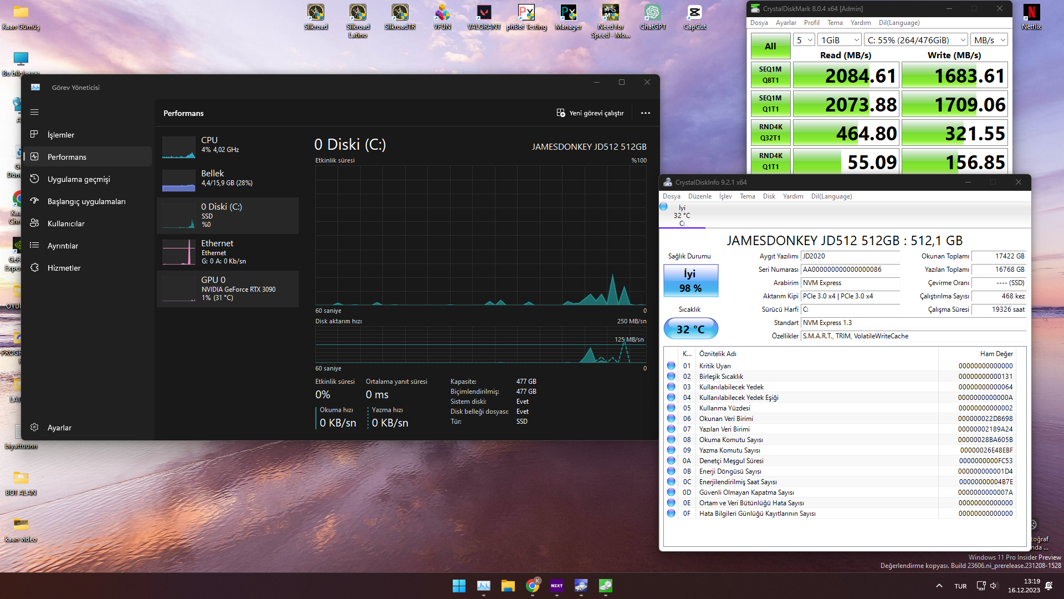This screenshot has height=599, width=1064.
Task: Select the C: drive health indicator in CrystalDiskInfo
Action: pos(682,215)
